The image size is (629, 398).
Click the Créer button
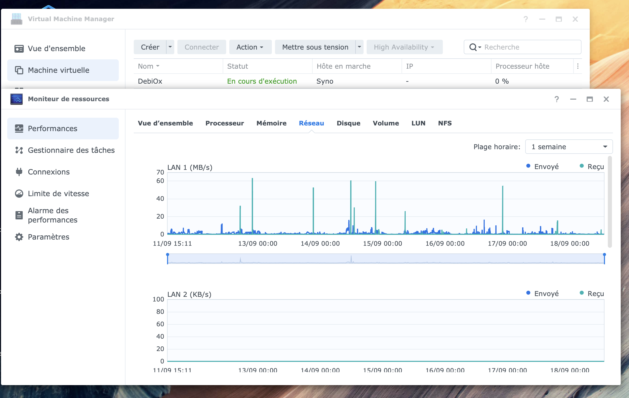[x=150, y=47]
